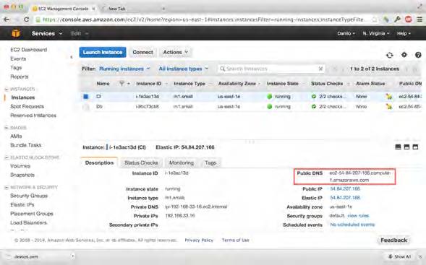426x265 pixels.
Task: Click Show All downloads button
Action: (x=399, y=256)
